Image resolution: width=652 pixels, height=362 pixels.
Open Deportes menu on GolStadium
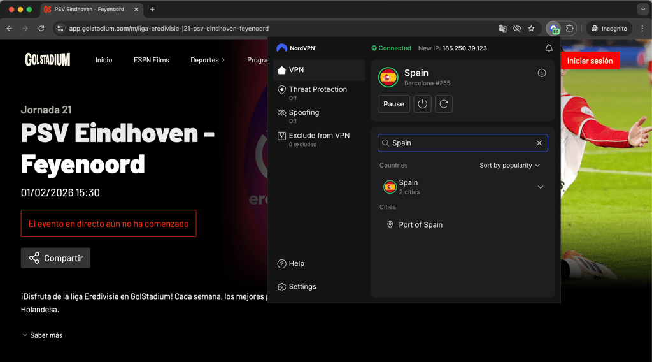pyautogui.click(x=208, y=60)
